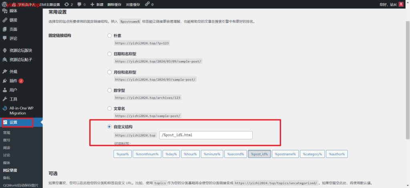
Task: Click 新建 in the admin bar
Action: (100, 4)
